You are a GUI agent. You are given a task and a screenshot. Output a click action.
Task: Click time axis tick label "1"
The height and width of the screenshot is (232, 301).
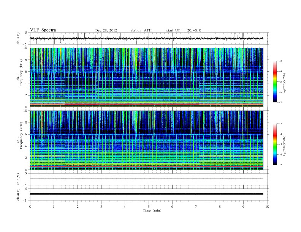[x=54, y=207]
